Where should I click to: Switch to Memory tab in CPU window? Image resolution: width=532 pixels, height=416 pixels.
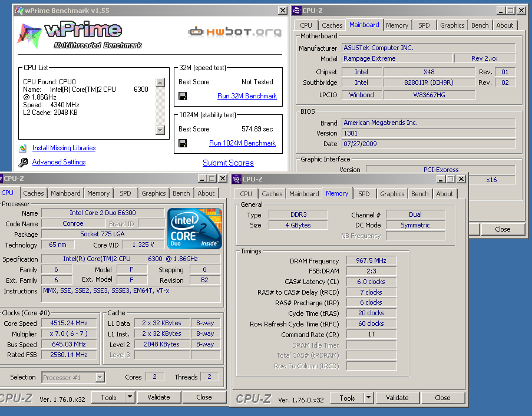click(98, 193)
